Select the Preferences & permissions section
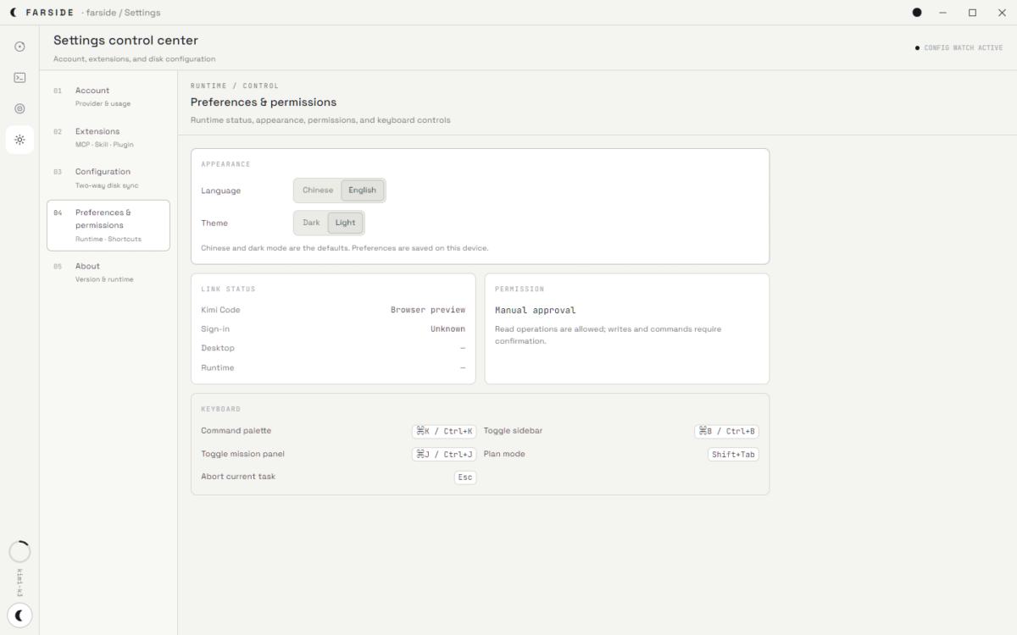 [108, 225]
